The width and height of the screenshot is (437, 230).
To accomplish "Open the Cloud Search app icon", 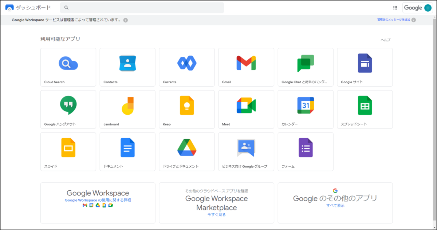I will tap(68, 64).
